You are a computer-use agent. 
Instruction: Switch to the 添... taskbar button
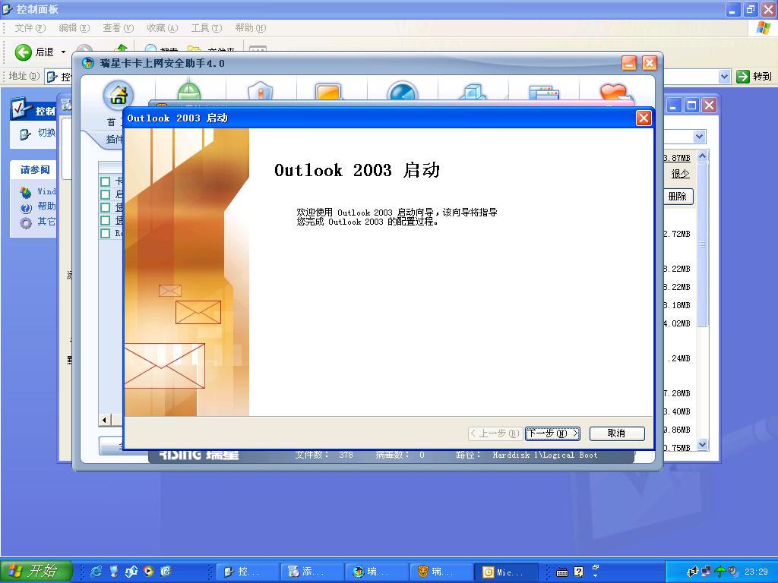coord(312,572)
